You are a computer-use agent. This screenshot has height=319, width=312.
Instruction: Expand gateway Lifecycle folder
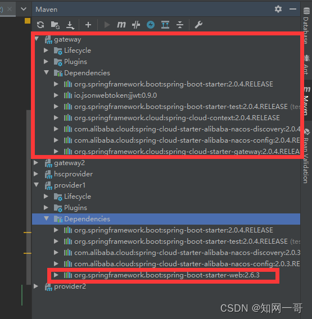click(x=46, y=50)
